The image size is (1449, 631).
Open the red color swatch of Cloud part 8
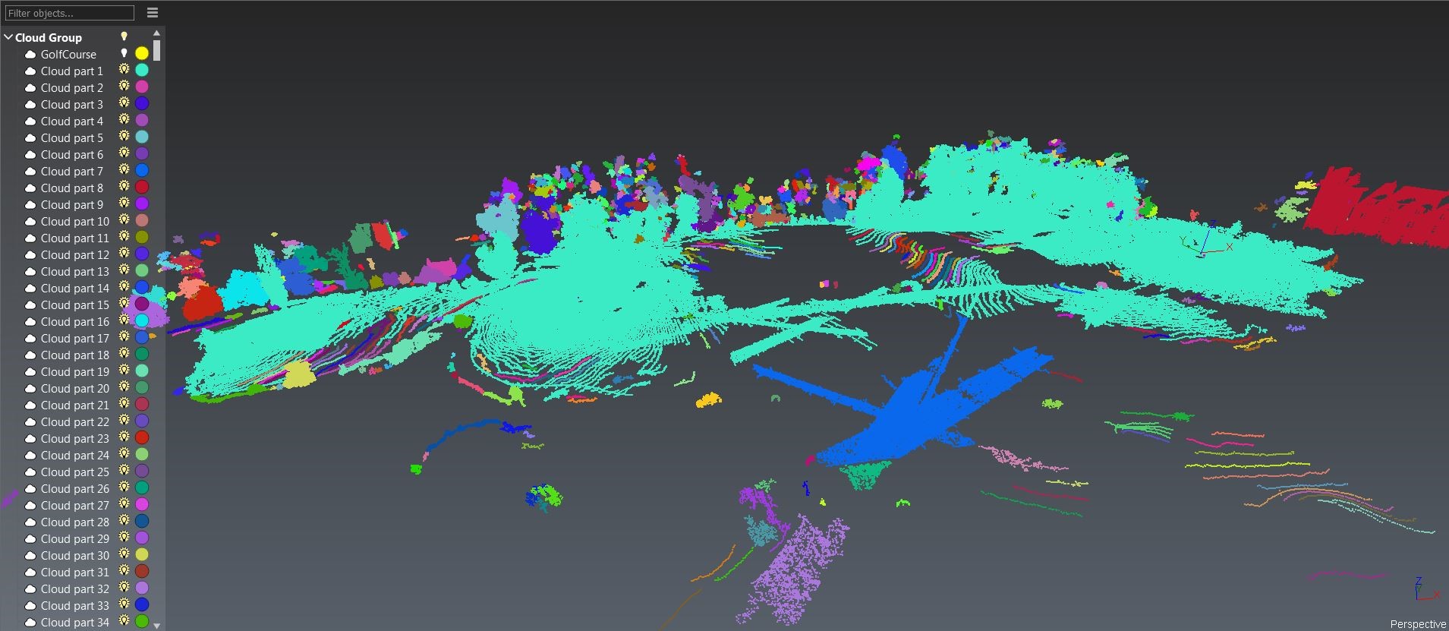click(x=142, y=188)
